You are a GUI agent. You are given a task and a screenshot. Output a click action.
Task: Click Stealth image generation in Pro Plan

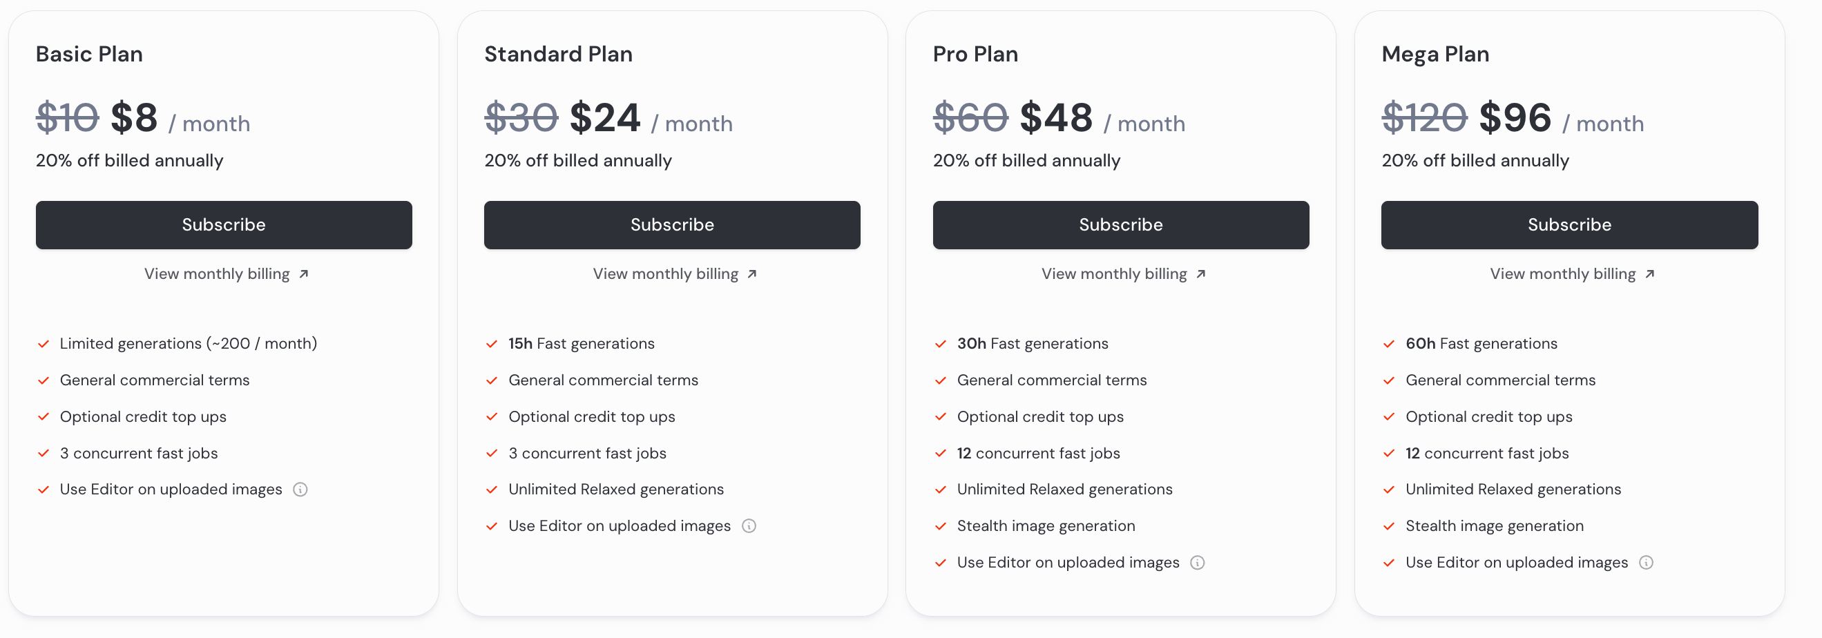tap(1046, 526)
